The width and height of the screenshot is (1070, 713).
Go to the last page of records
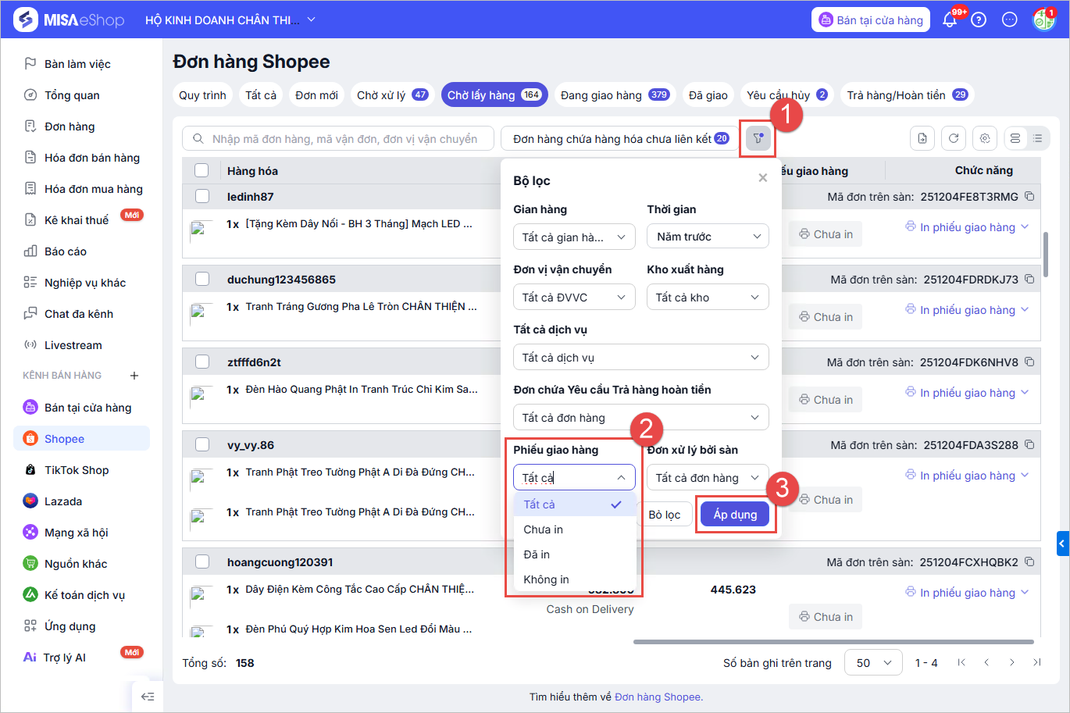[1036, 663]
